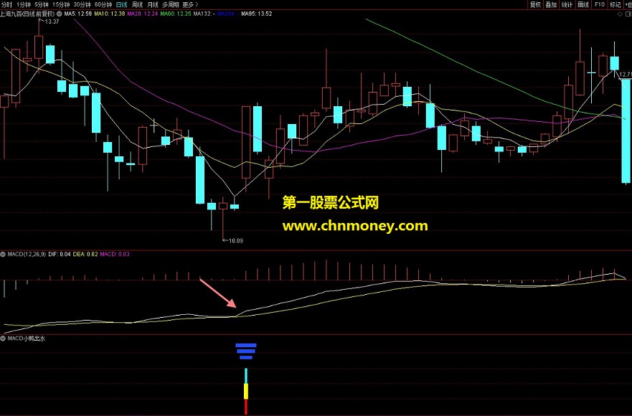This screenshot has height=416, width=632.
Task: Click the 13.37 high price marker
Action: tap(50, 22)
